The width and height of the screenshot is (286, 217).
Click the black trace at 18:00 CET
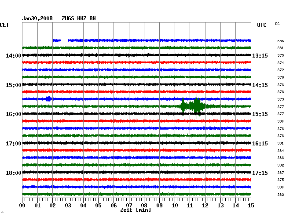point(136,172)
